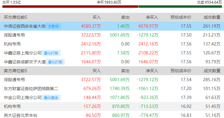Click the red total-buy bar segment

70,7
